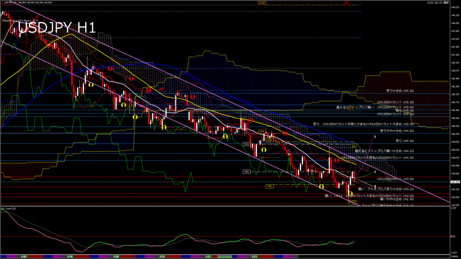Click the OP23日NYカット 145.30 label
The image size is (461, 259).
[395, 114]
